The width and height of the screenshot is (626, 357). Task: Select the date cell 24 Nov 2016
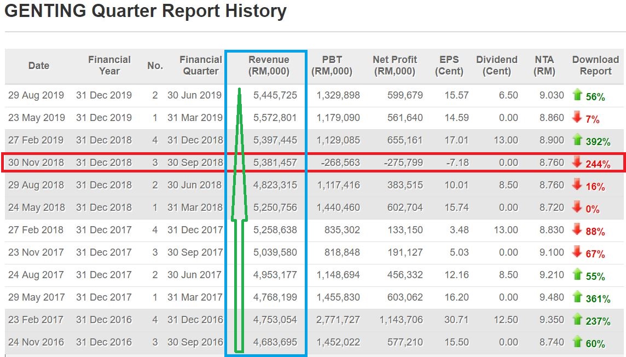[x=36, y=342]
